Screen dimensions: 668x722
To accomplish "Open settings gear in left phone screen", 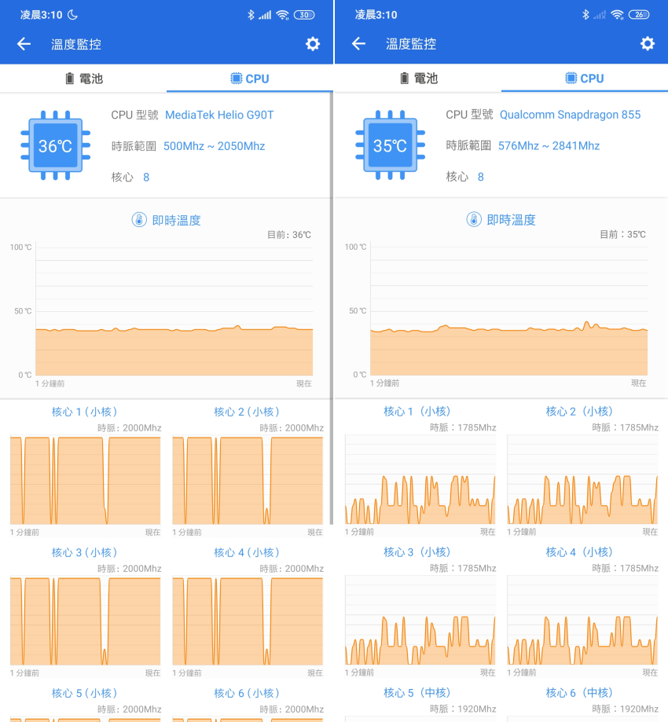I will [x=313, y=44].
